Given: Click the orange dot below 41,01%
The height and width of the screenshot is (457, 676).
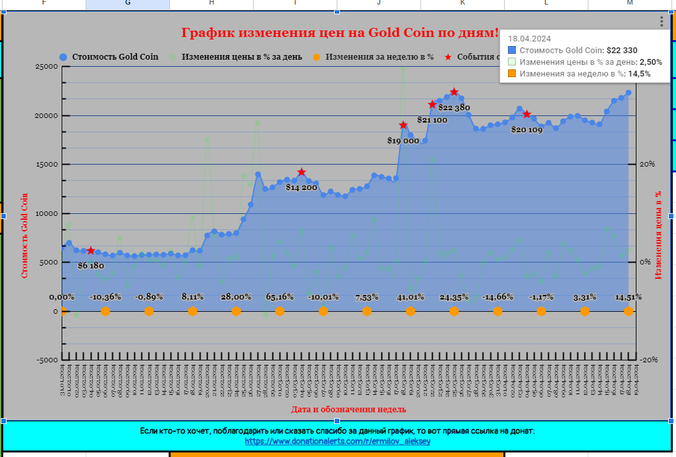Looking at the screenshot, I should tap(410, 311).
